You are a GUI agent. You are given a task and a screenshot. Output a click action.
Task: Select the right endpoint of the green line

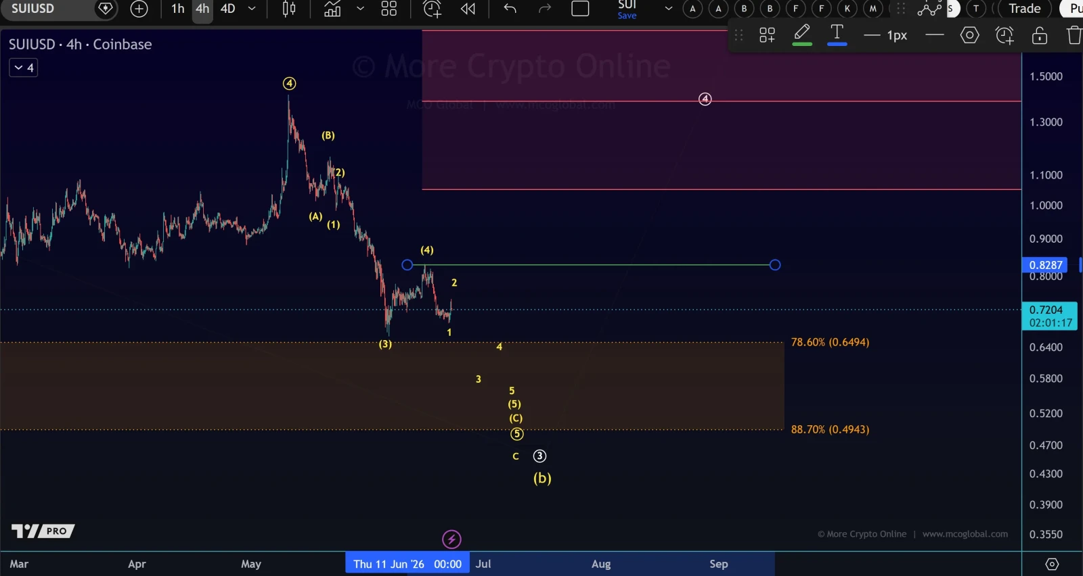[775, 265]
